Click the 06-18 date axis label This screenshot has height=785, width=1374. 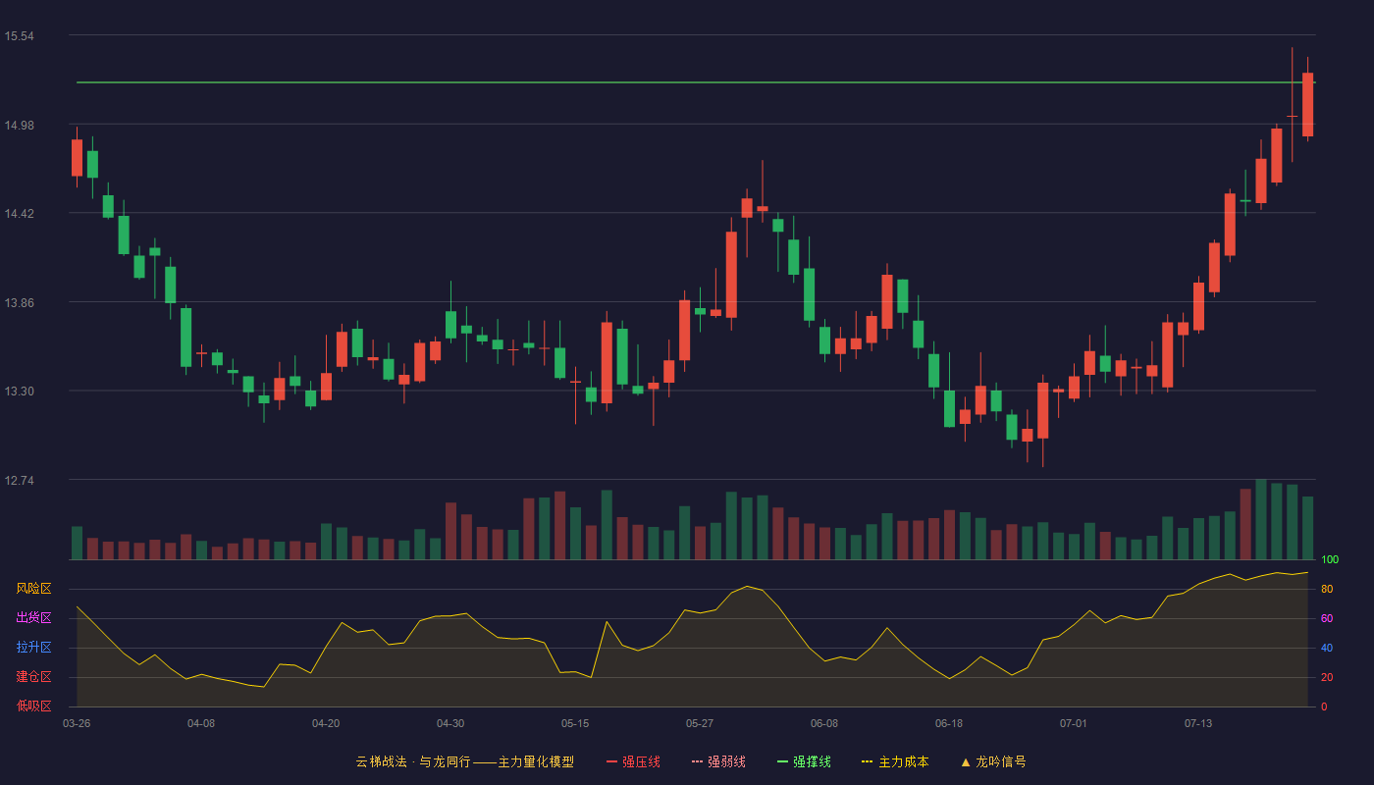(949, 723)
